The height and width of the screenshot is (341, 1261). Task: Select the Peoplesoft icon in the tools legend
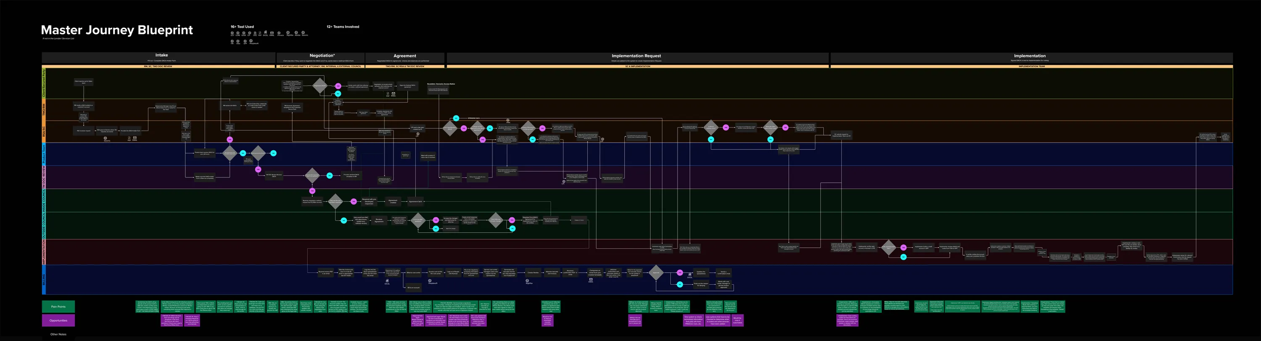click(252, 41)
